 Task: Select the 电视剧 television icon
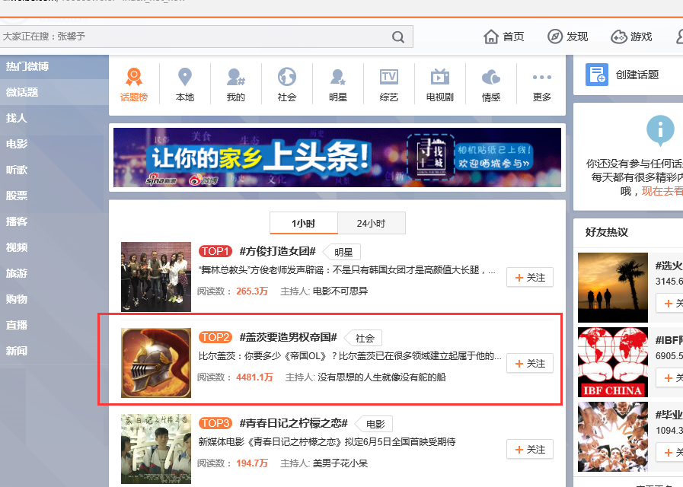point(440,77)
